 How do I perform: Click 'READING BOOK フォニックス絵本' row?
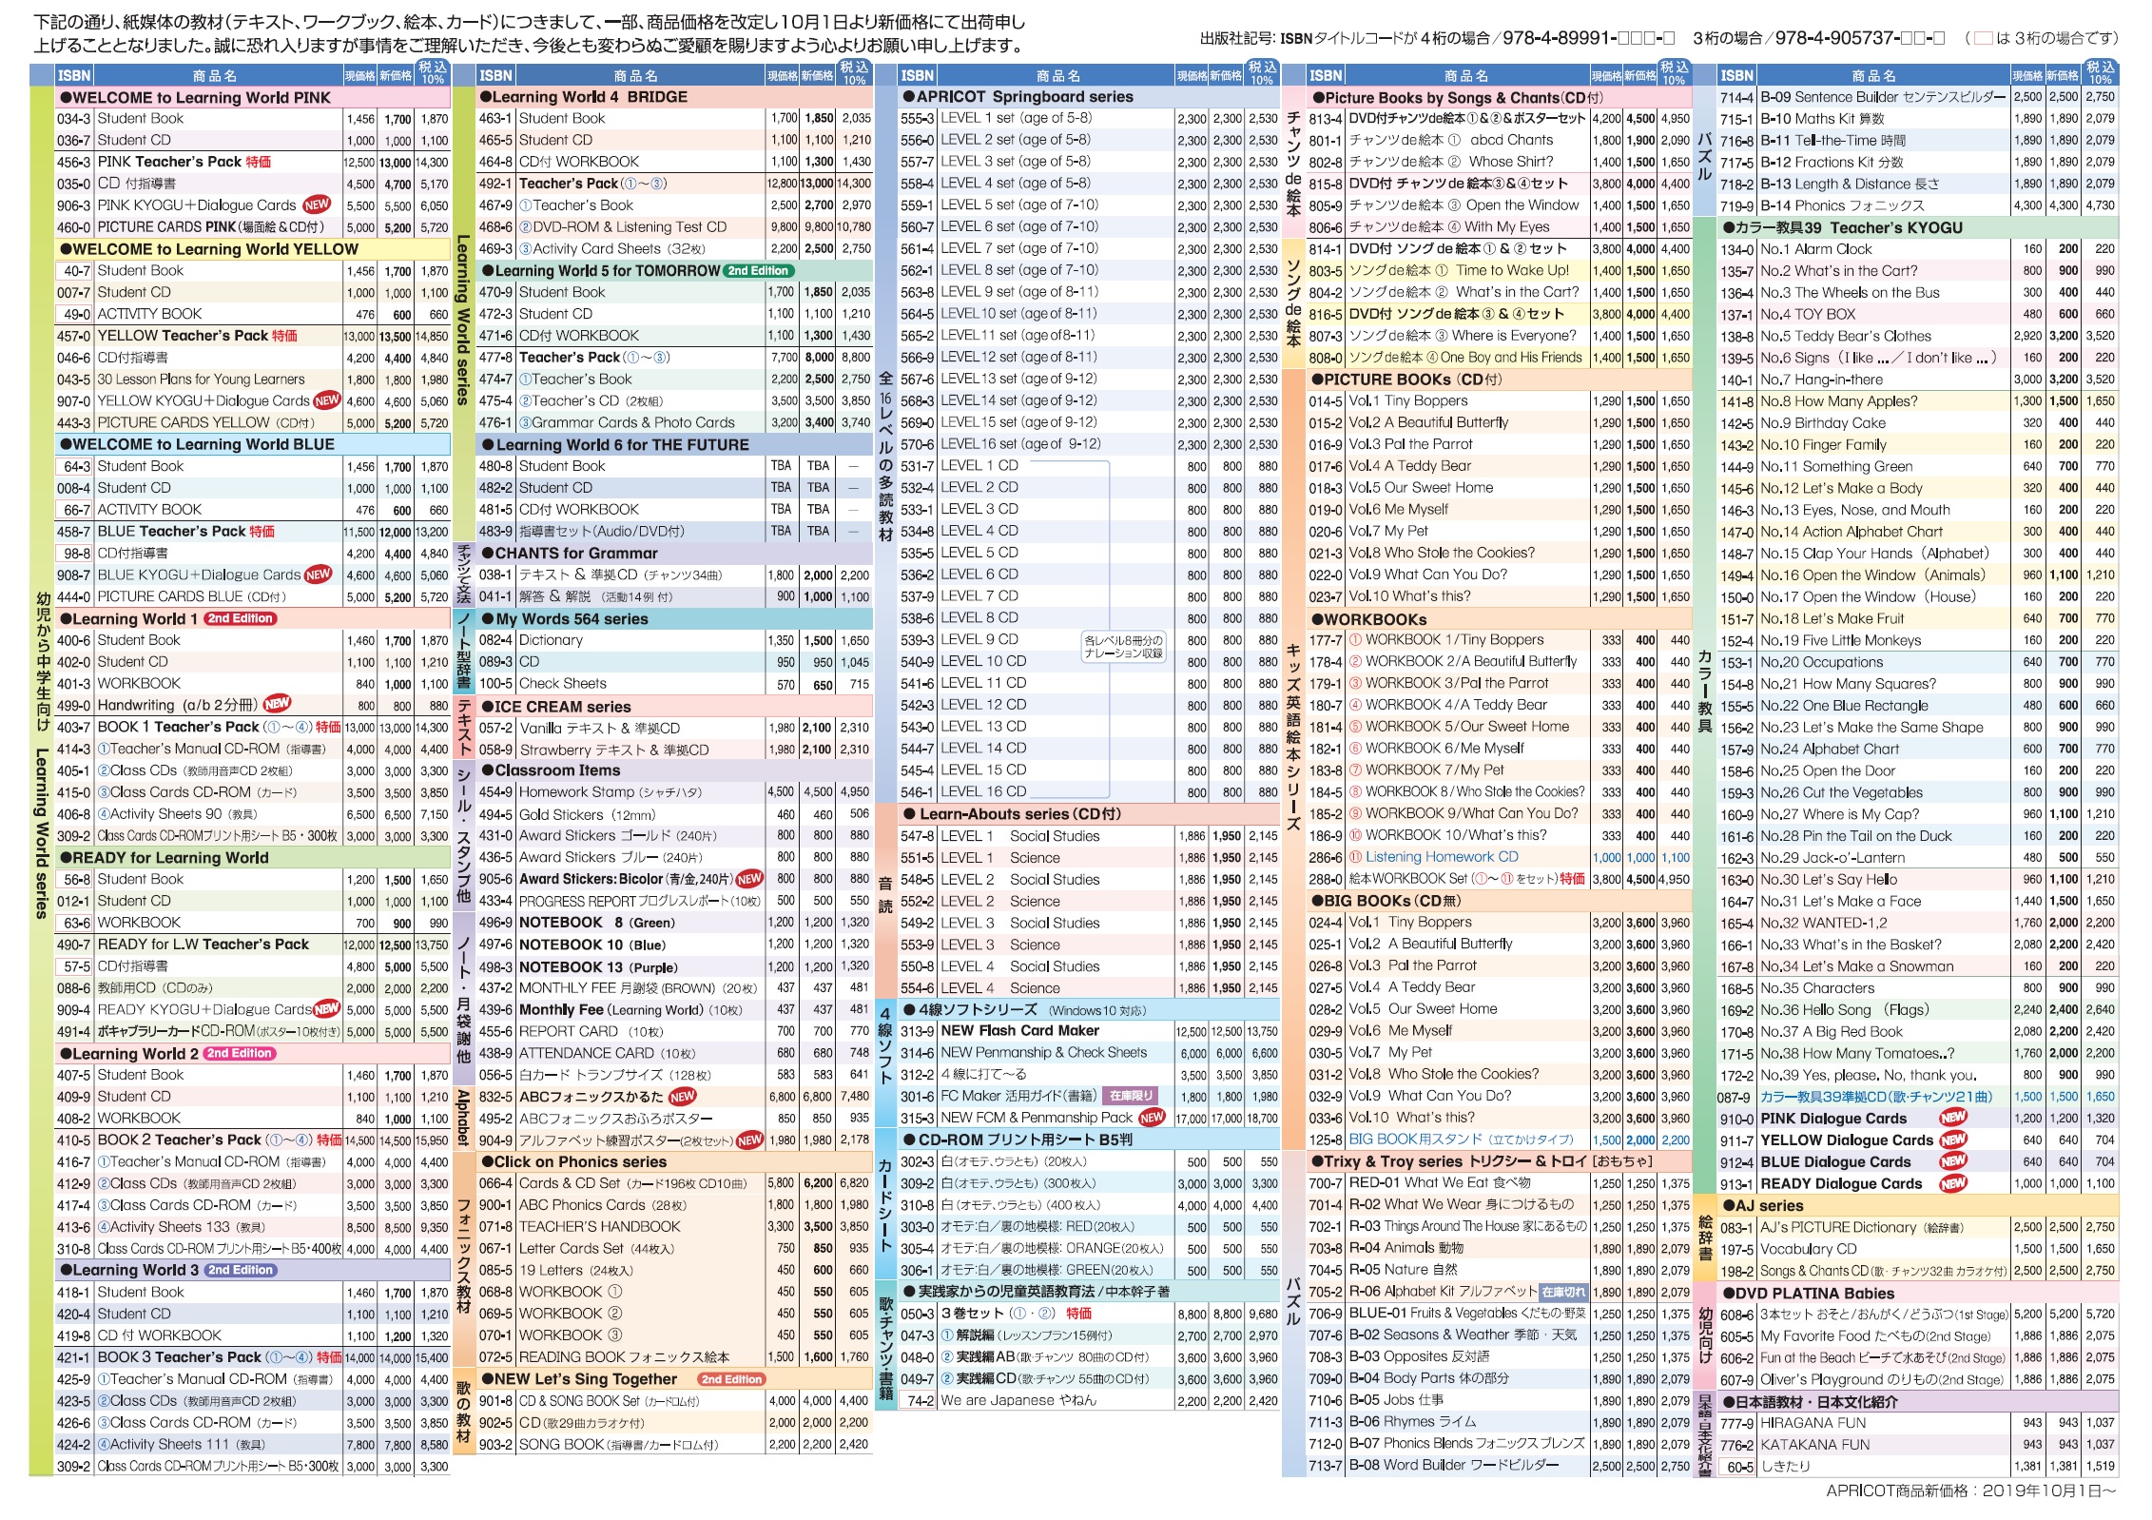pos(674,1357)
